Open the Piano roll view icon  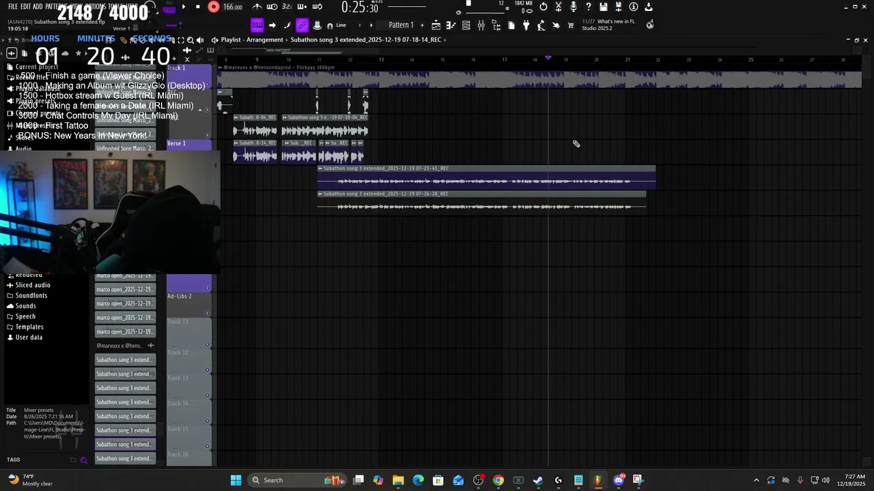point(451,25)
